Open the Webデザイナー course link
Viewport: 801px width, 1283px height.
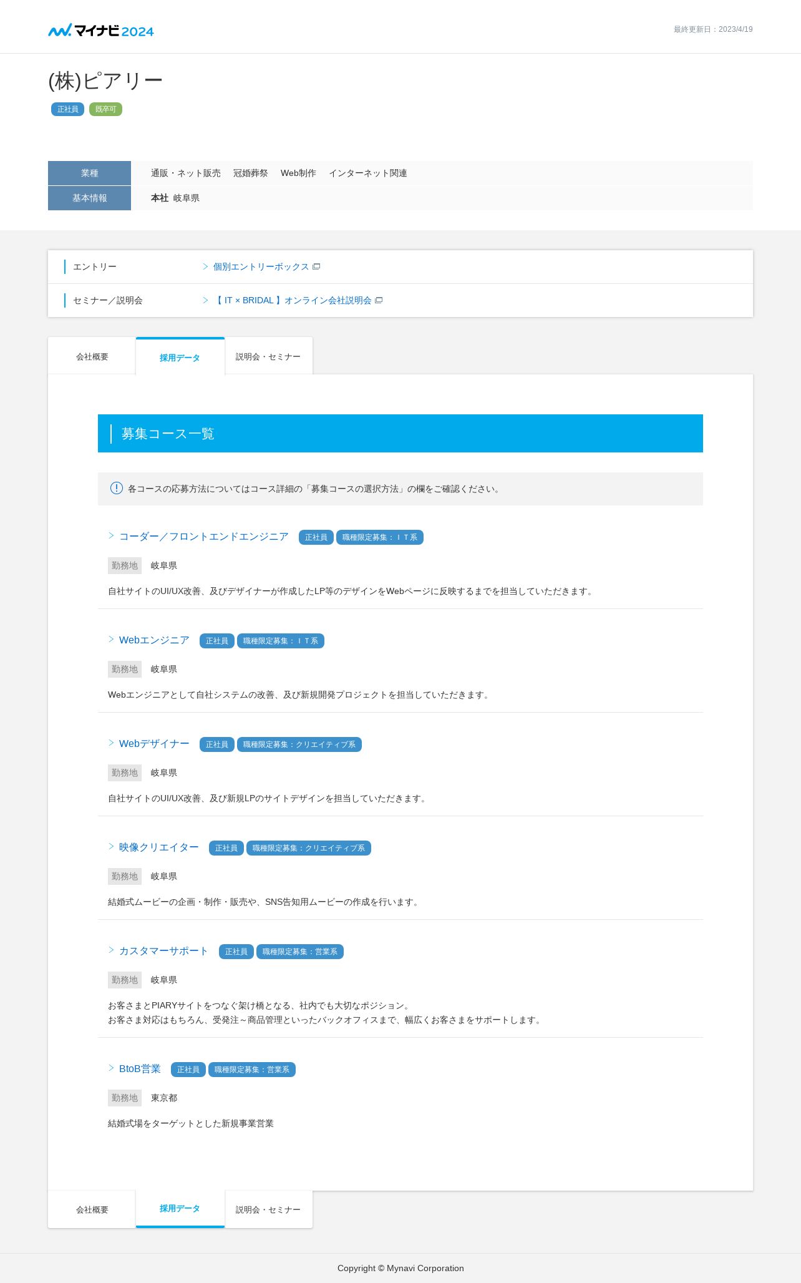[x=154, y=744]
